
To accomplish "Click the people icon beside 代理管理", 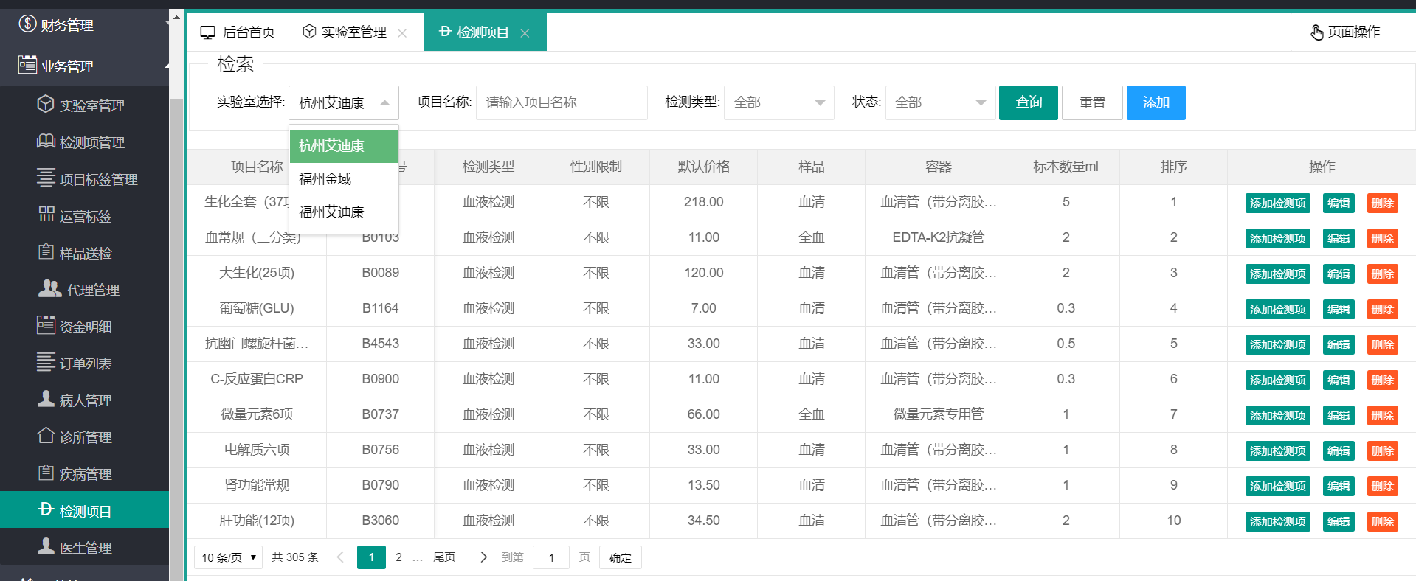I will pyautogui.click(x=49, y=288).
